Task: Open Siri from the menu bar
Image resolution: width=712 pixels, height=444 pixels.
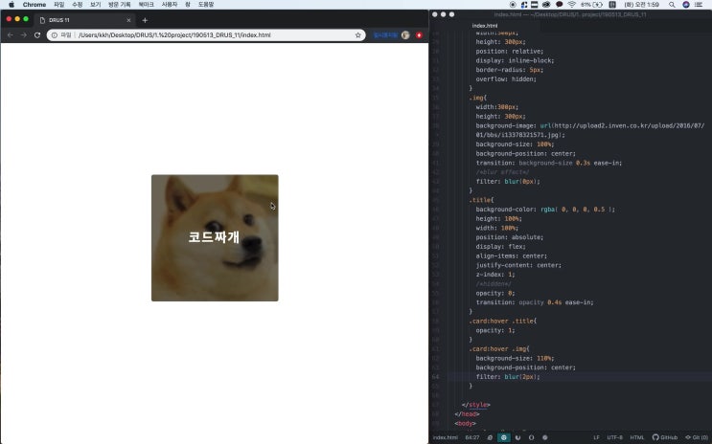Action: click(686, 5)
